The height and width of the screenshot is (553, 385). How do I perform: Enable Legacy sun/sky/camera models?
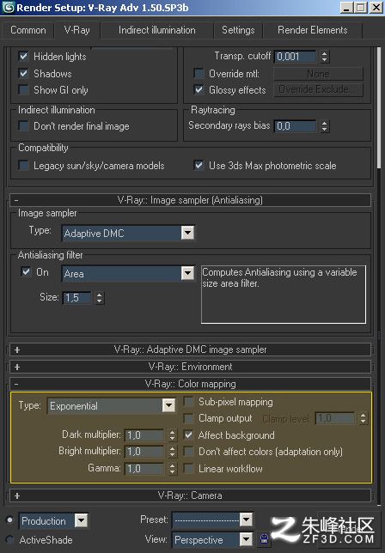click(24, 166)
